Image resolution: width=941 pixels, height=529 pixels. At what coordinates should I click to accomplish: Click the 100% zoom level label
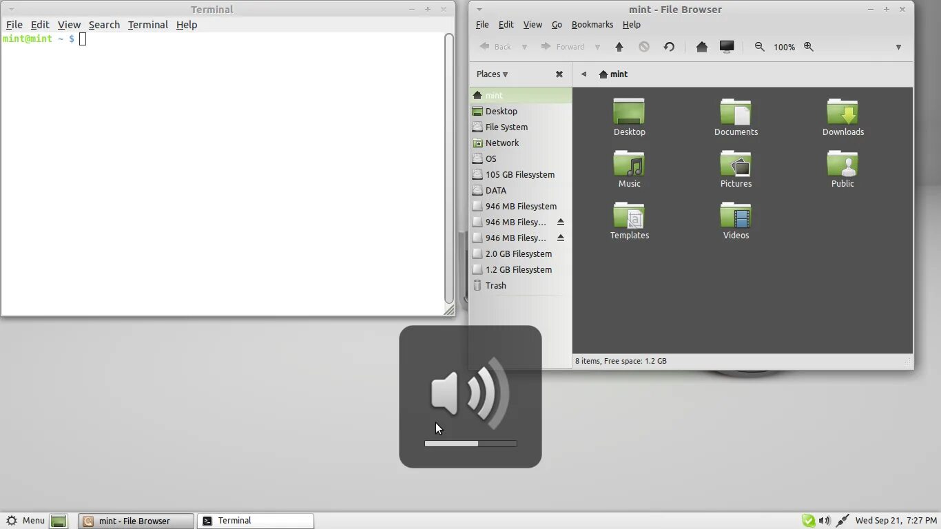(x=784, y=47)
